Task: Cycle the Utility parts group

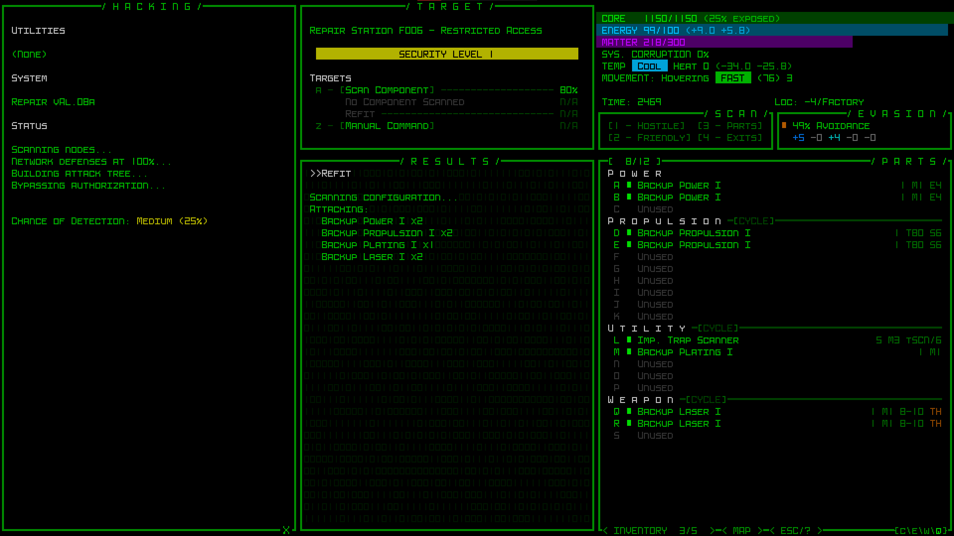Action: coord(717,328)
